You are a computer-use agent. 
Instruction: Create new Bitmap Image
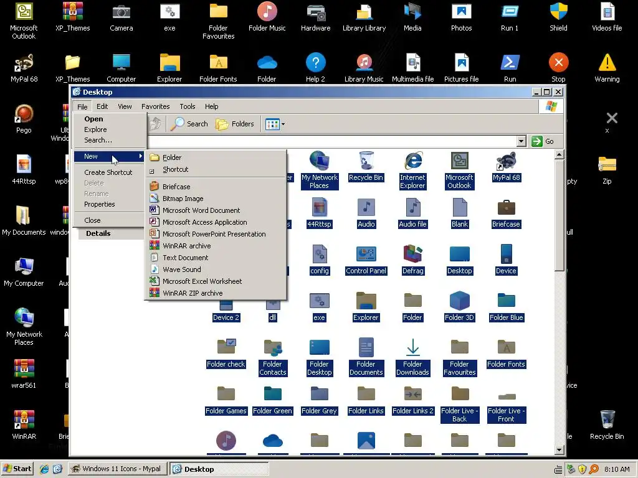(x=216, y=199)
